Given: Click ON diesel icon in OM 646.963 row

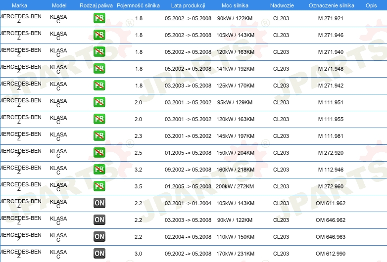Looking at the screenshot, I should tap(99, 236).
